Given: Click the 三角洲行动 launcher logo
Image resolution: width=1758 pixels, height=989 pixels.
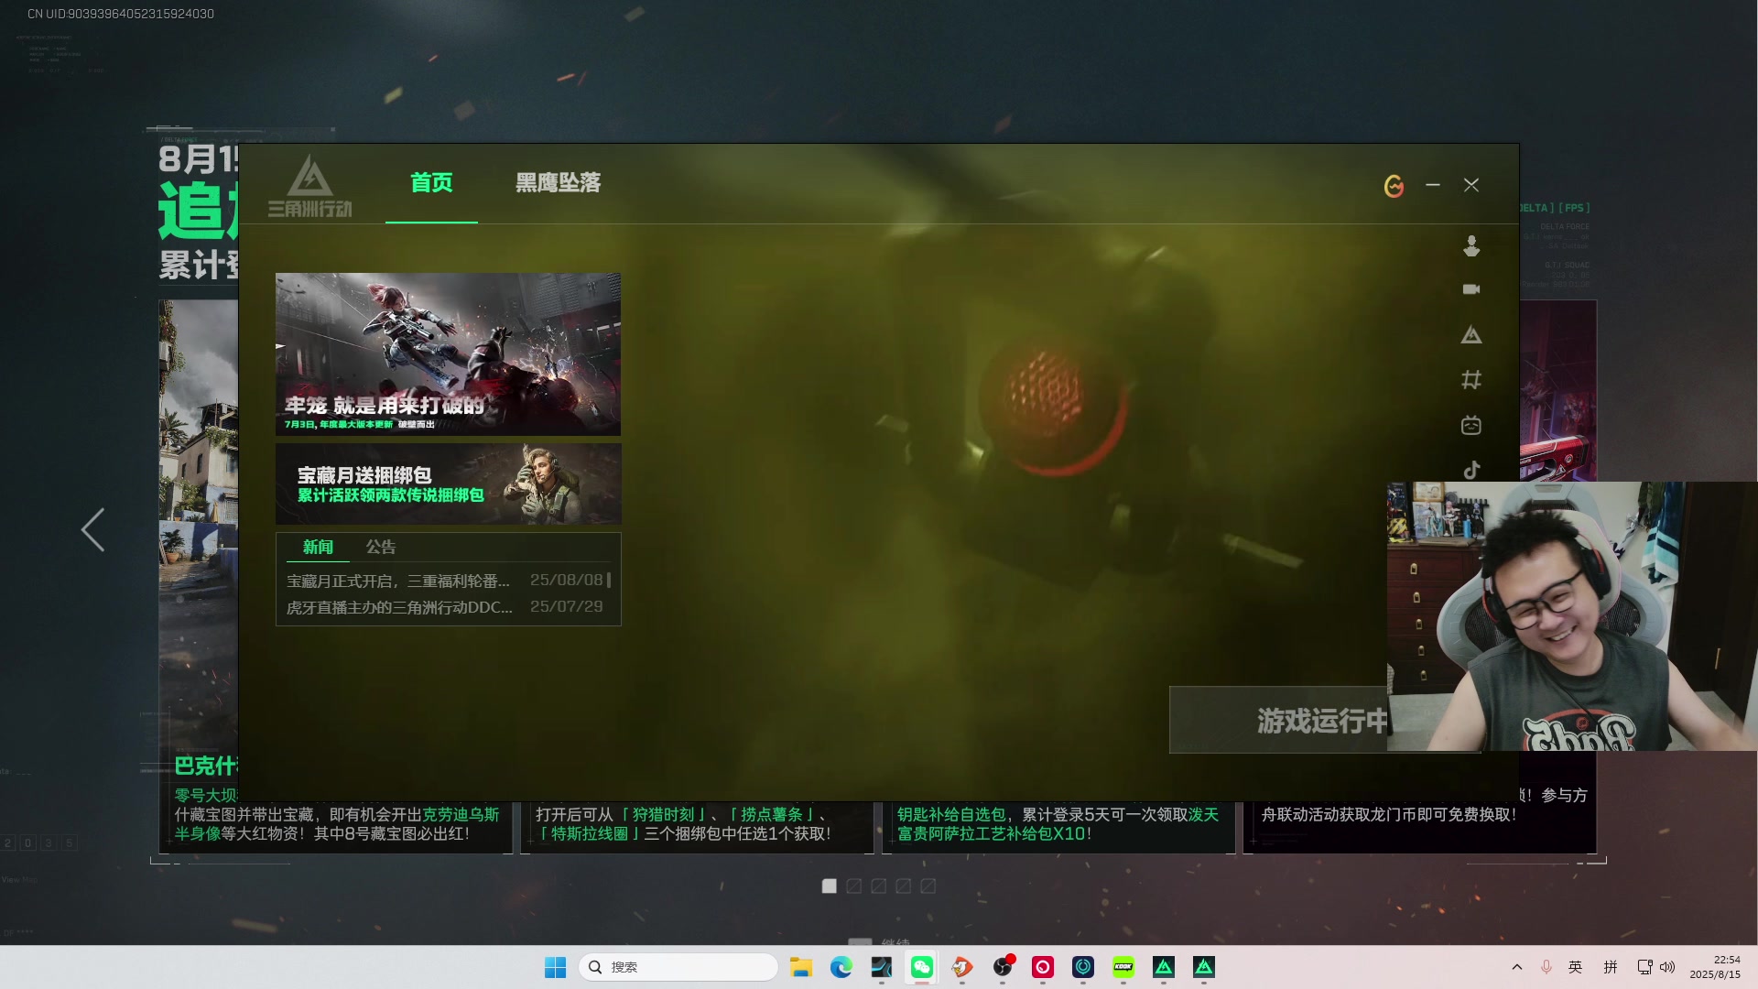Looking at the screenshot, I should point(309,186).
